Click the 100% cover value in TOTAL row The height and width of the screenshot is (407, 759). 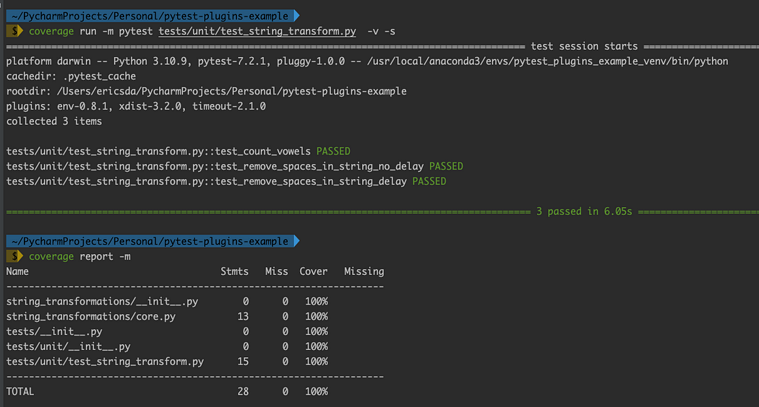pyautogui.click(x=317, y=392)
